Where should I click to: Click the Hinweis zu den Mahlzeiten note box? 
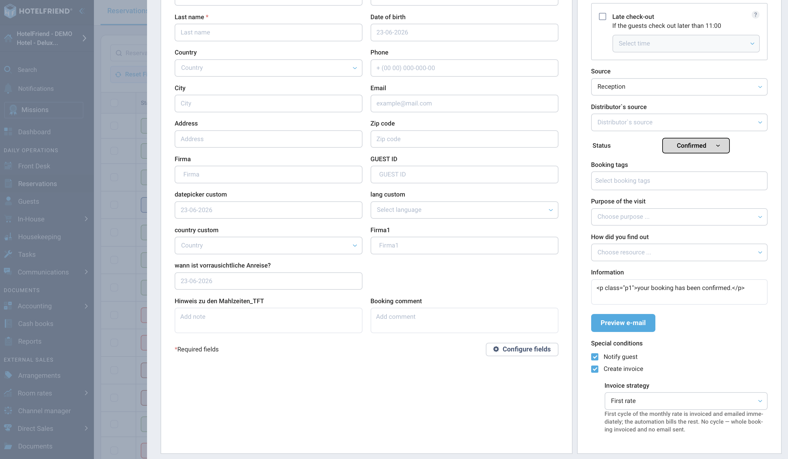point(268,320)
